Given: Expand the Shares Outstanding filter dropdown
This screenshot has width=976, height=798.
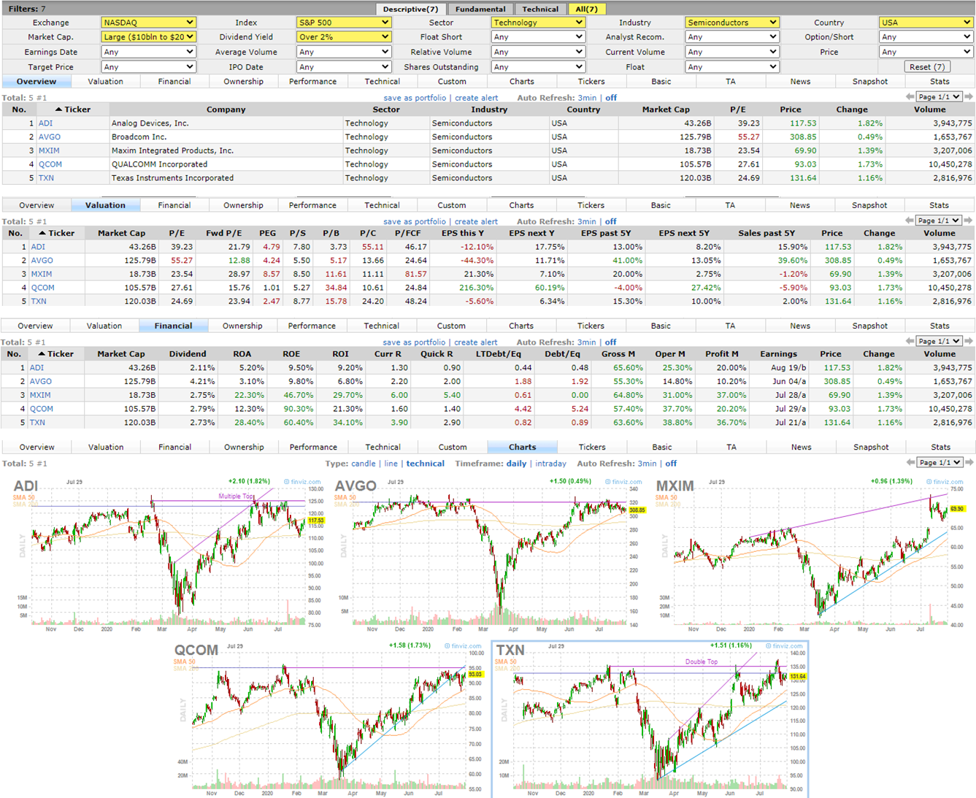Looking at the screenshot, I should (538, 66).
